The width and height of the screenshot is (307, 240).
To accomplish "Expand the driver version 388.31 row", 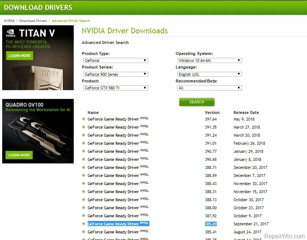I will click(x=84, y=192).
